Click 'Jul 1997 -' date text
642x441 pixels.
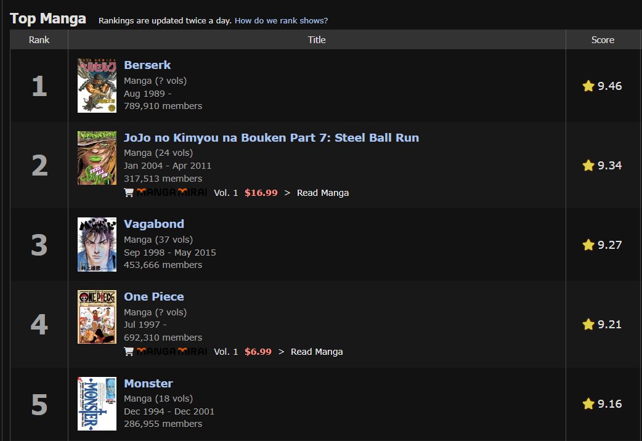pyautogui.click(x=145, y=325)
